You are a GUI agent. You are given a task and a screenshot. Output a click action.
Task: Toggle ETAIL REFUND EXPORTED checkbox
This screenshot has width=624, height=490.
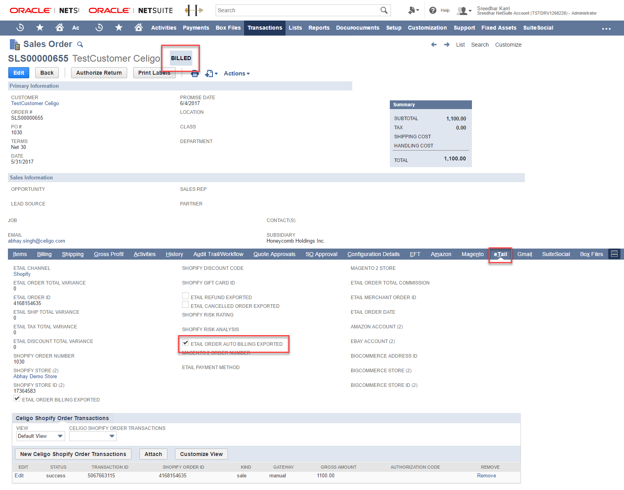pyautogui.click(x=185, y=296)
